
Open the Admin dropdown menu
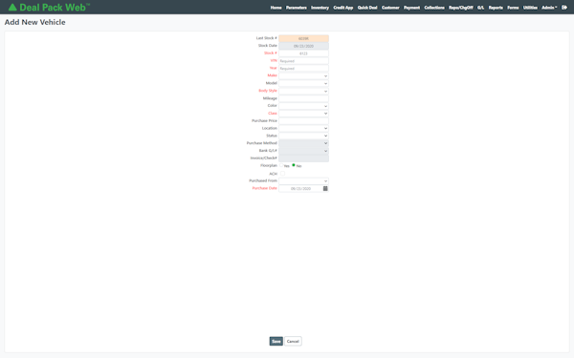(549, 8)
